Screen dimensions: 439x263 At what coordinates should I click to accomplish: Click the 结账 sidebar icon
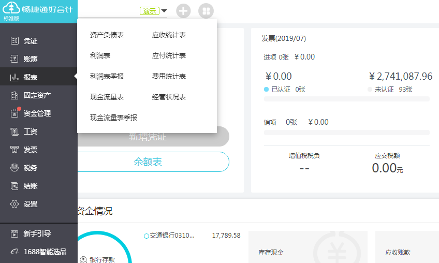click(14, 186)
